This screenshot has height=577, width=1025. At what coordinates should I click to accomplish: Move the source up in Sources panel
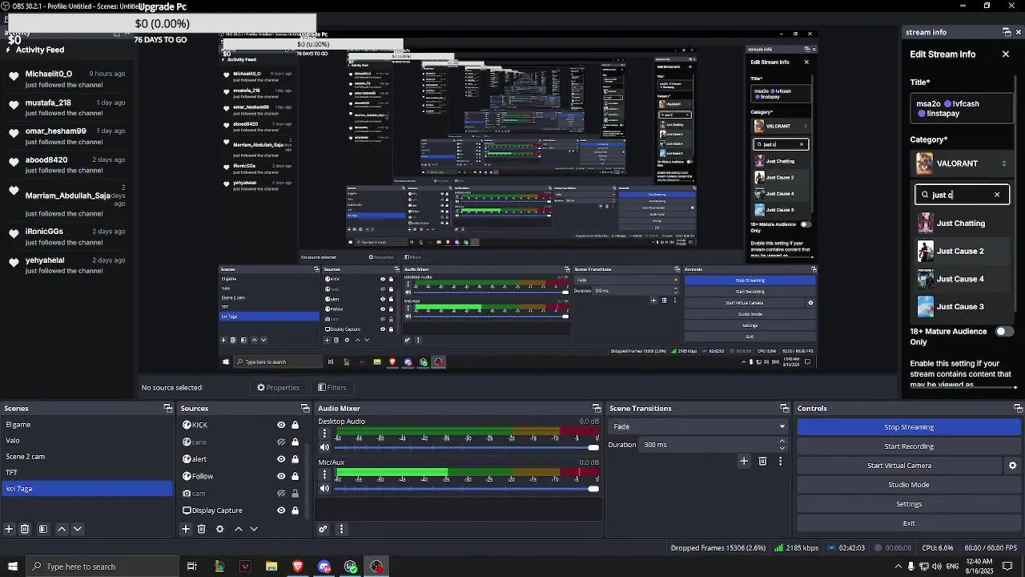tap(238, 529)
